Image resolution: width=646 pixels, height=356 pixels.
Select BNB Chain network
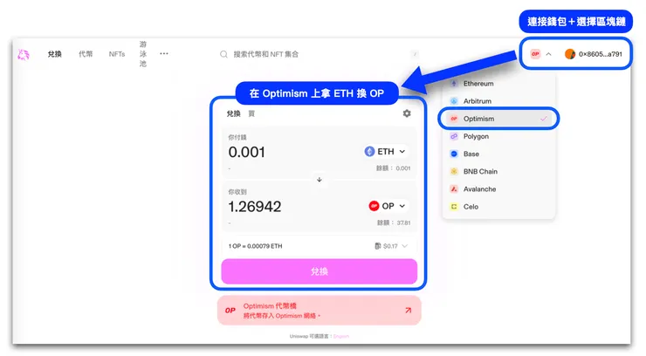pyautogui.click(x=498, y=172)
